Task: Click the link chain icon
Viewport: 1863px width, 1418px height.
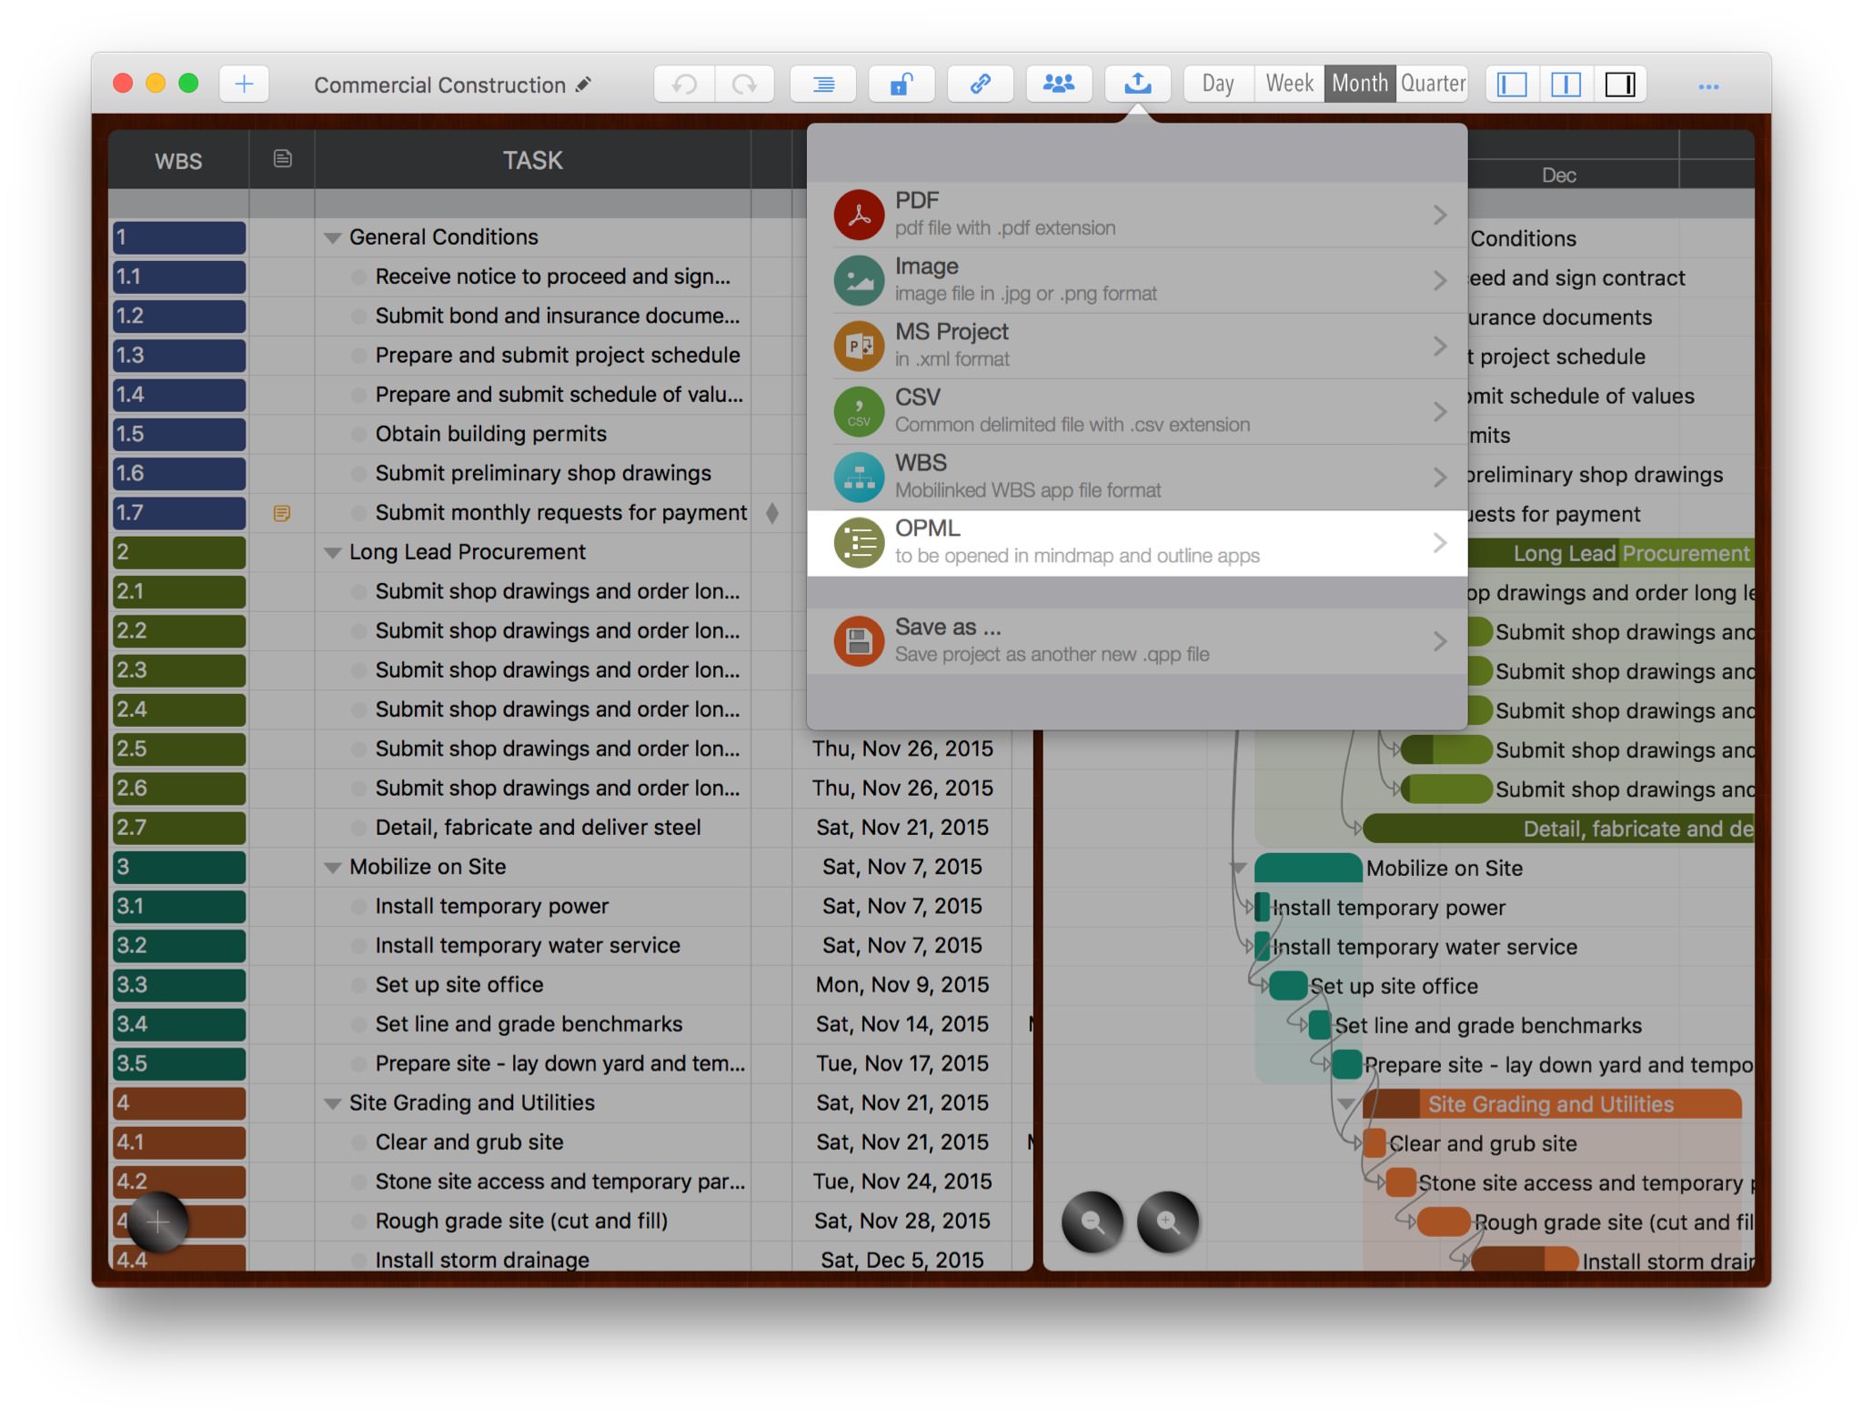Action: point(980,85)
